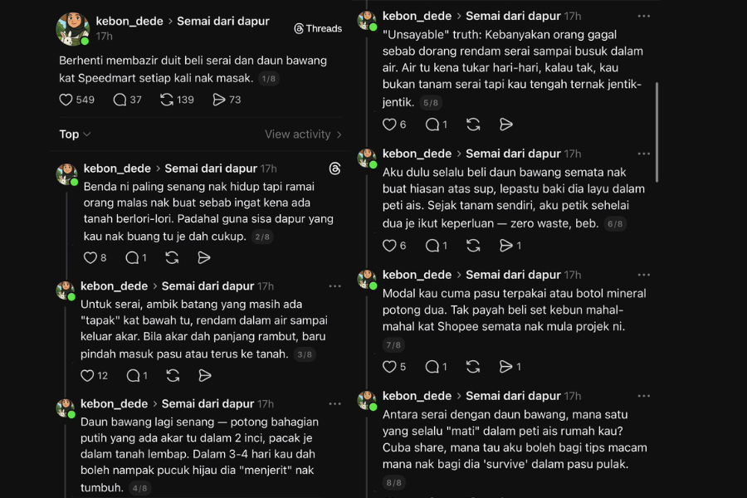747x498 pixels.
Task: Open comments on the pasu terpakai post
Action: pyautogui.click(x=436, y=366)
